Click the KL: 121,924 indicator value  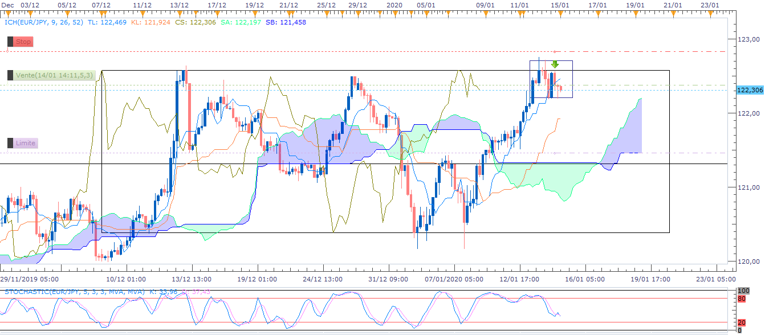(x=151, y=22)
